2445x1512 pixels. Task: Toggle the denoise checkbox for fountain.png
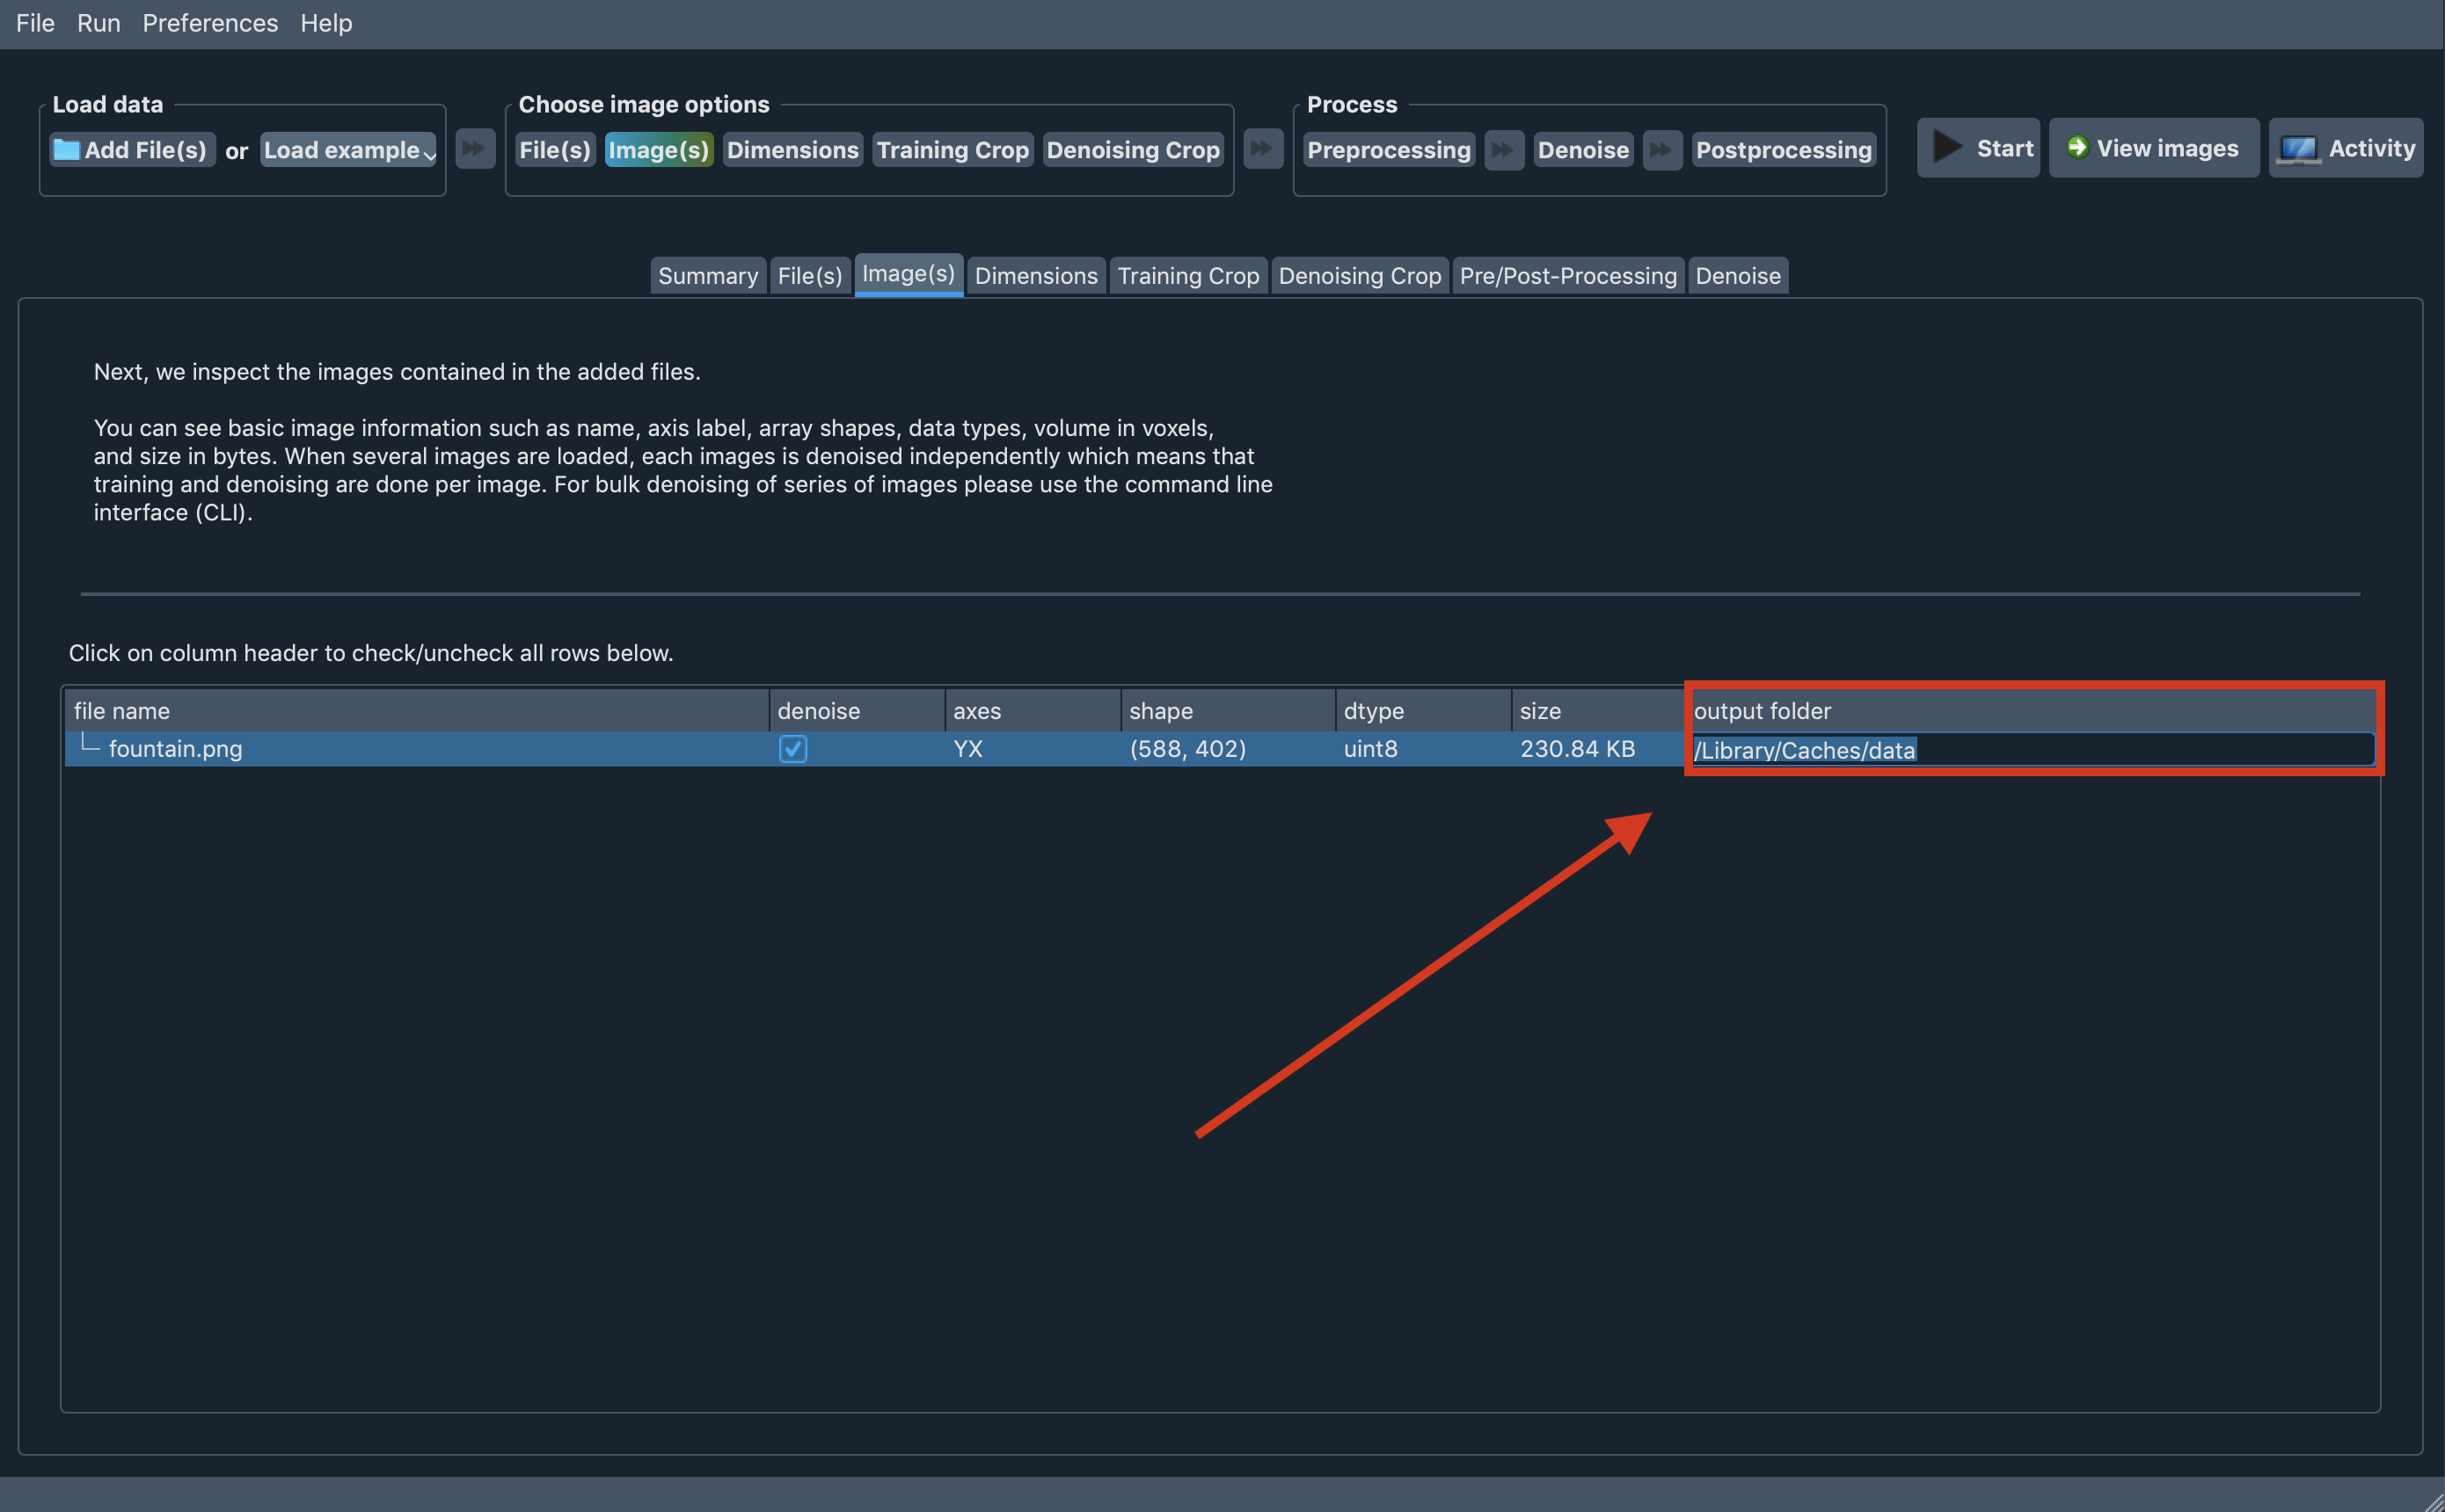[793, 749]
